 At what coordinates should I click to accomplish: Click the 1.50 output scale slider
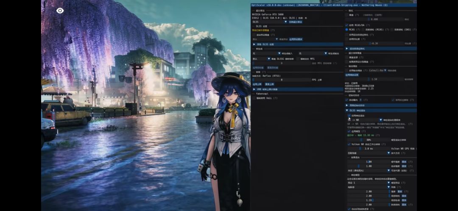(374, 79)
